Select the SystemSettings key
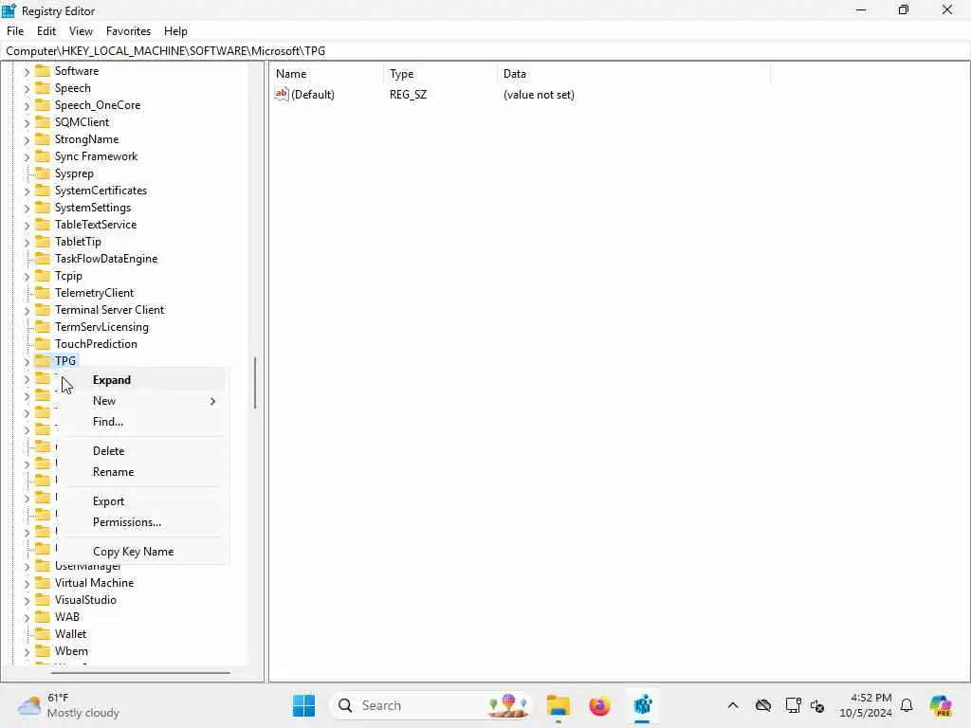 pyautogui.click(x=93, y=208)
